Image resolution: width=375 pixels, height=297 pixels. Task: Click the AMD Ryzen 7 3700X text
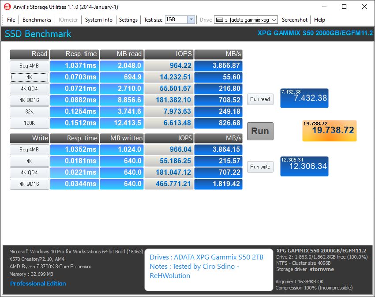pyautogui.click(x=50, y=267)
